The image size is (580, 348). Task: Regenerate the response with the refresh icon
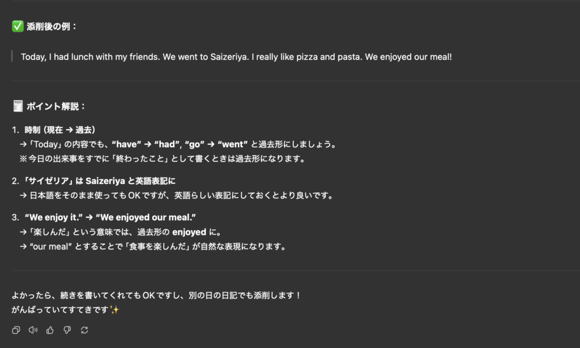[84, 330]
